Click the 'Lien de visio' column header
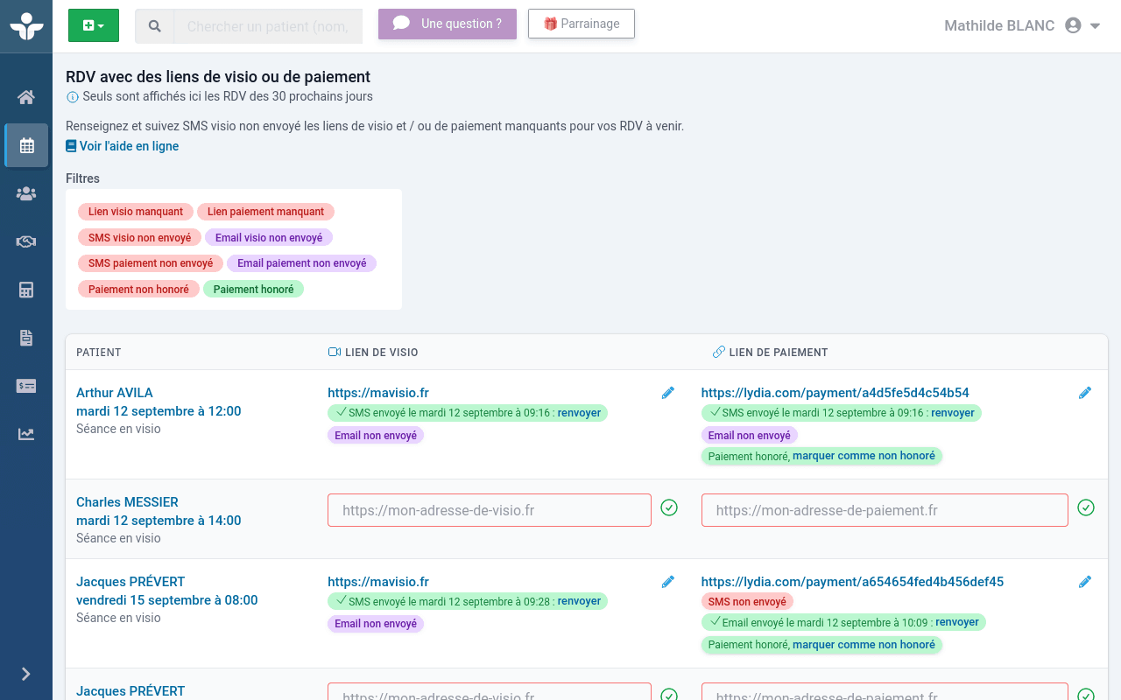This screenshot has height=700, width=1121. 373,353
